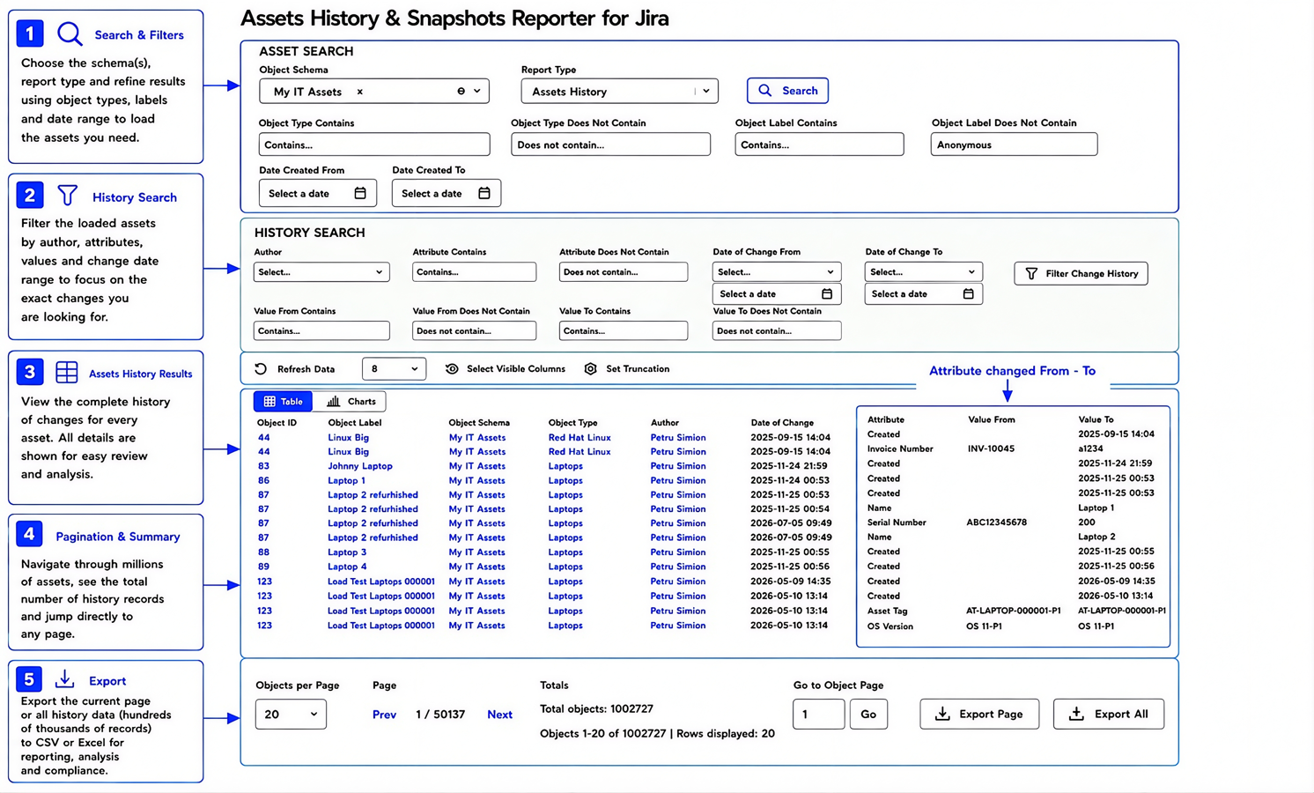Click the INV-10045 value in Value From
This screenshot has width=1314, height=793.
click(x=991, y=448)
